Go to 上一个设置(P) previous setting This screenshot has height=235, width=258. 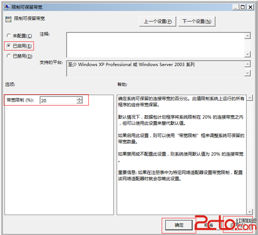click(x=158, y=21)
